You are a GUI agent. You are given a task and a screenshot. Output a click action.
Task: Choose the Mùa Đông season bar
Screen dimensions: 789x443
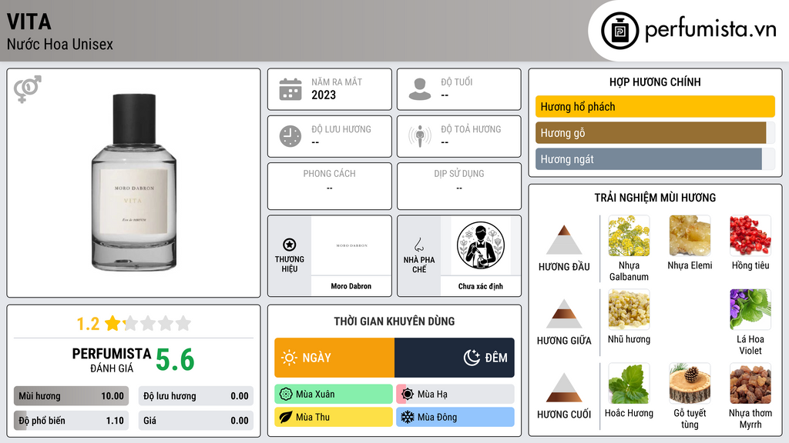pos(455,417)
